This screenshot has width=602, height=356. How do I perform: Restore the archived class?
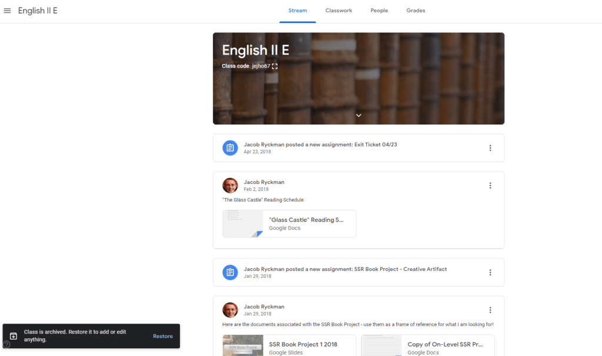163,336
